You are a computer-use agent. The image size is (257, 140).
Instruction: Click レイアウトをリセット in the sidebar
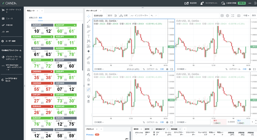coord(11,80)
